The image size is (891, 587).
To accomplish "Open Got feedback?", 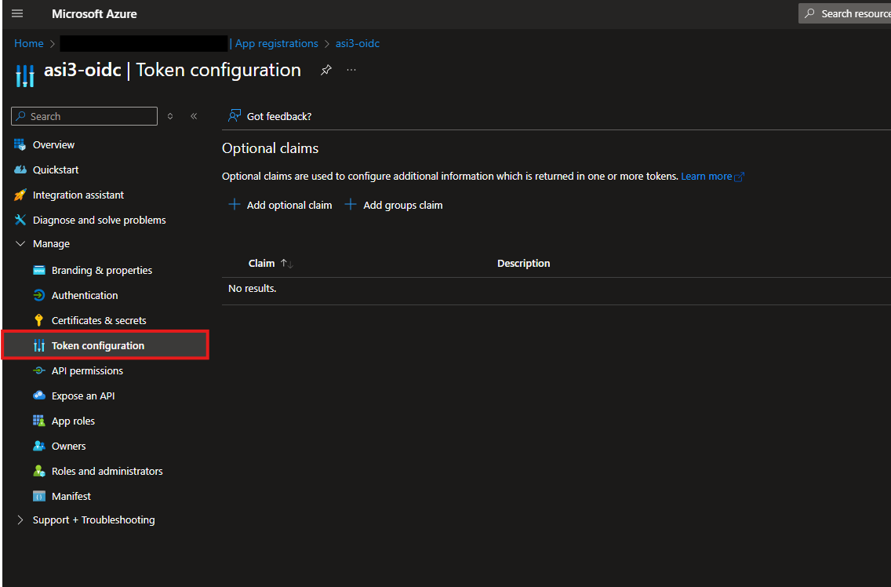I will point(279,117).
